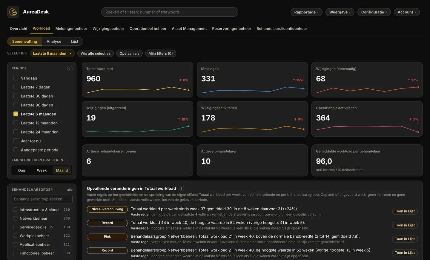The height and width of the screenshot is (260, 430).
Task: Remove the Laatste 6 maanden selection chip
Action: click(70, 53)
